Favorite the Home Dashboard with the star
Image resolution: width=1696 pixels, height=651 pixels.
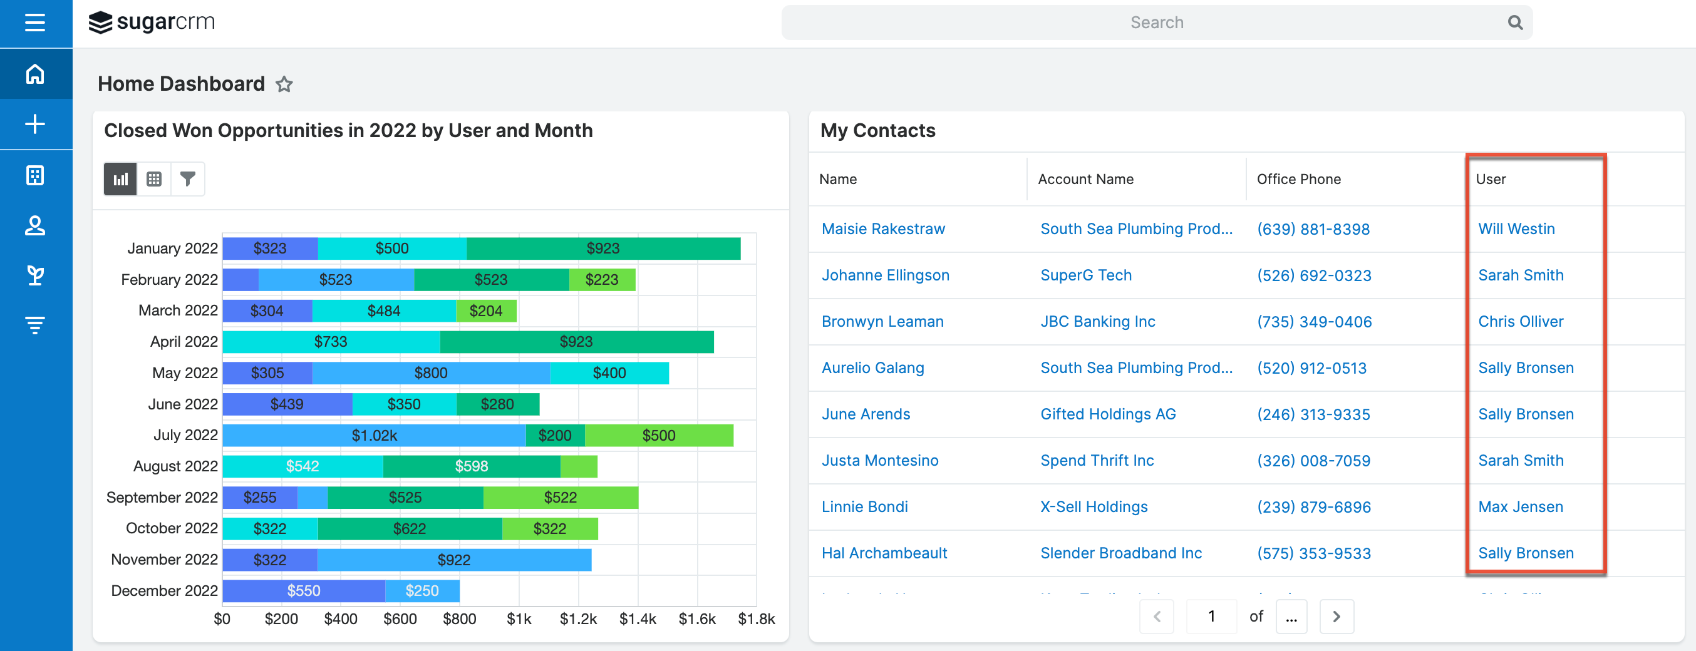pos(284,85)
